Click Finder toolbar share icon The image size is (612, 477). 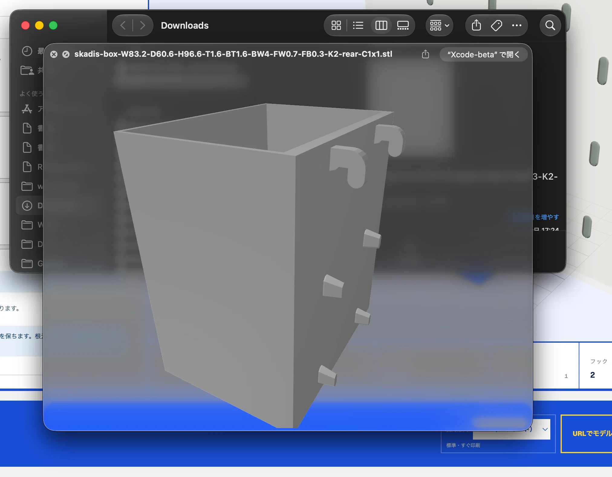(476, 25)
